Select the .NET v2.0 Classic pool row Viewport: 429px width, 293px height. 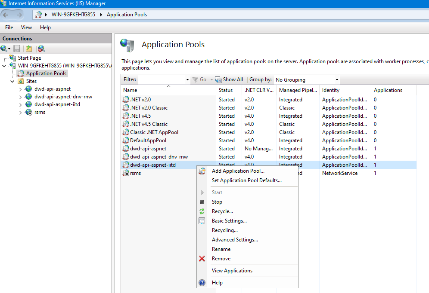pyautogui.click(x=268, y=108)
